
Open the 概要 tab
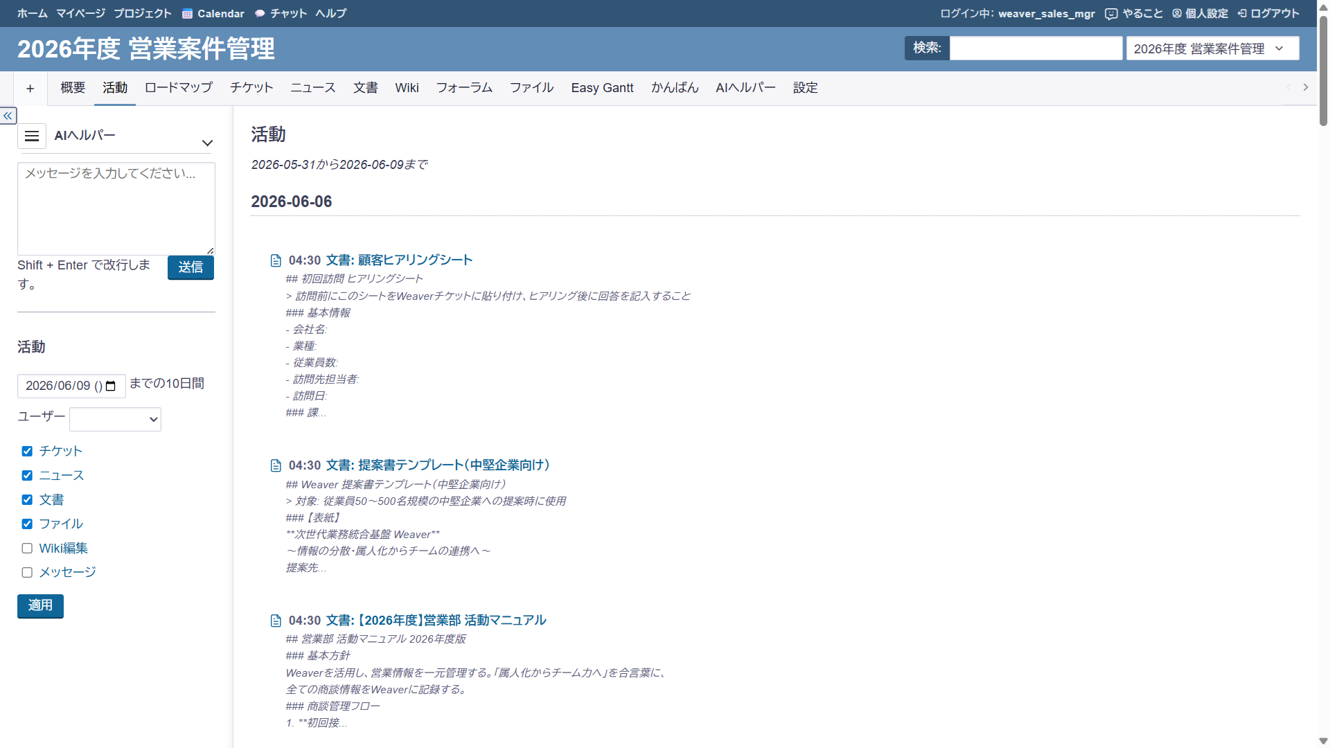point(73,88)
